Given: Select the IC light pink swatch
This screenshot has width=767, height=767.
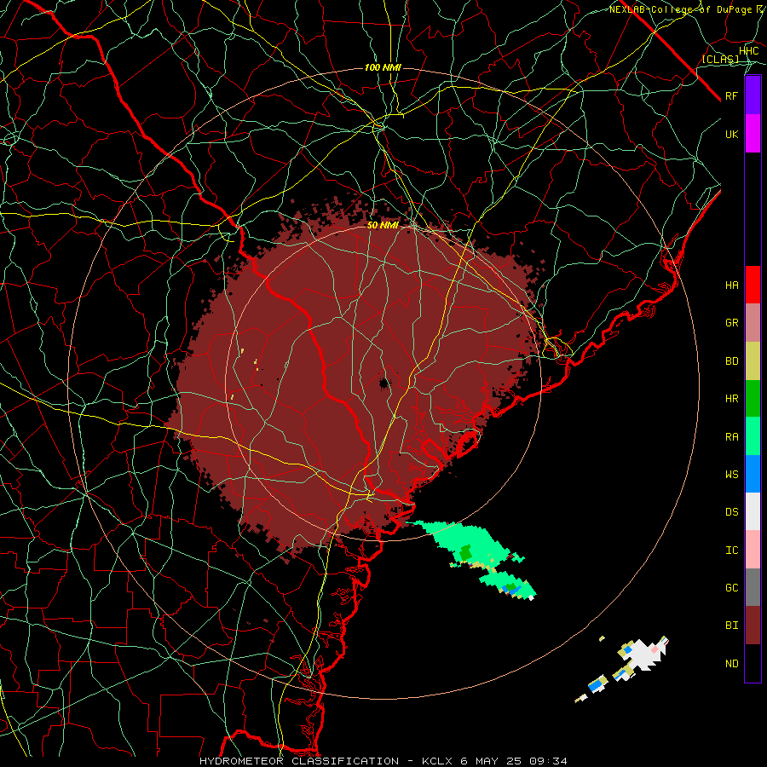Looking at the screenshot, I should click(x=753, y=550).
